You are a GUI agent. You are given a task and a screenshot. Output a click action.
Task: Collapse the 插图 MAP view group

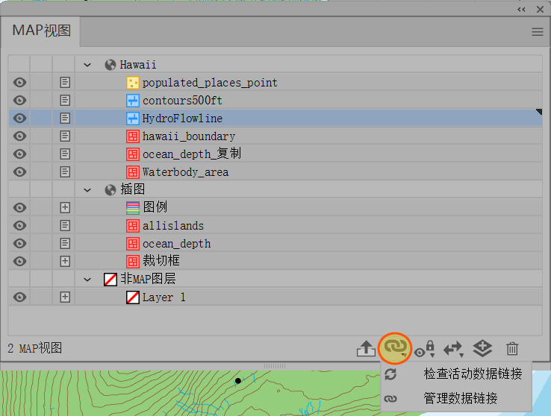pyautogui.click(x=87, y=190)
